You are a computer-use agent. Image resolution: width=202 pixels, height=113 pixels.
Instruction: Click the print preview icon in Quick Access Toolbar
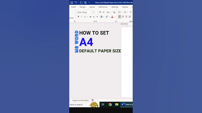click(85, 3)
